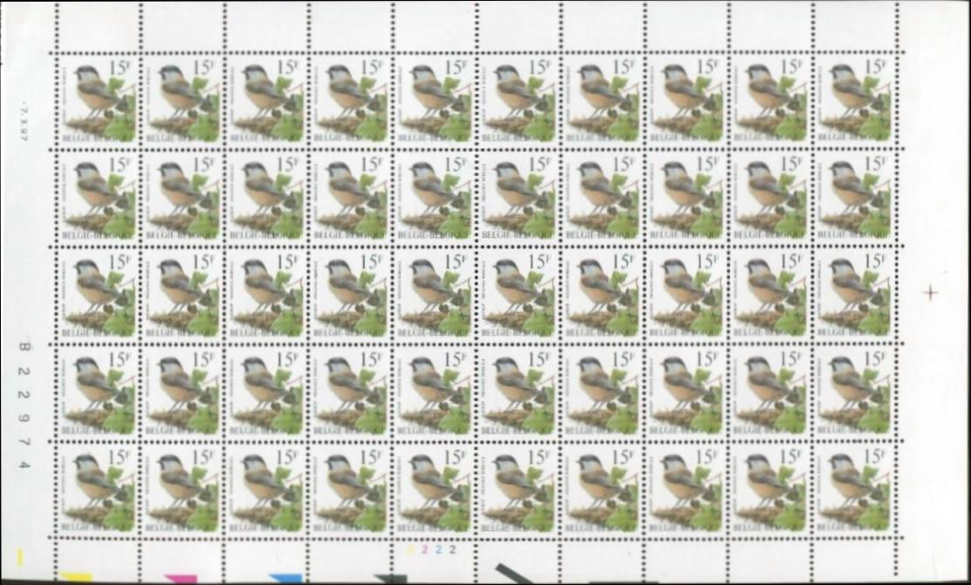Viewport: 971px width, 585px height.
Task: Click the registration cross mark in right margin
Action: 930,292
